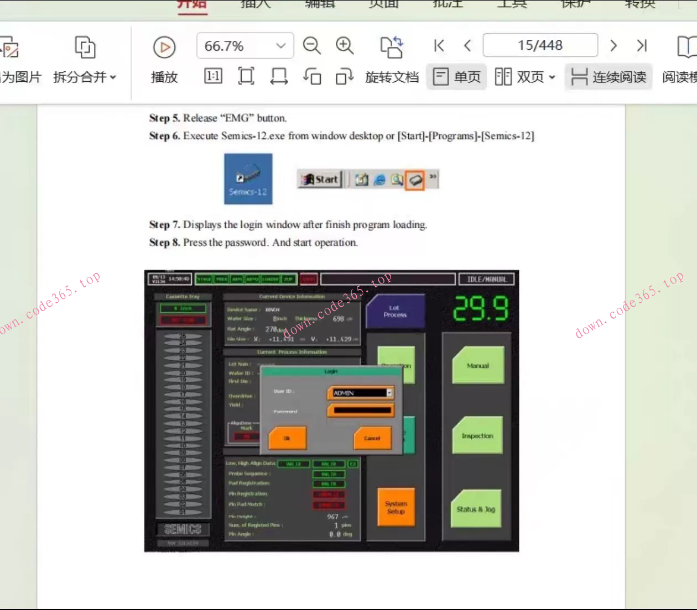Jump to the first page
This screenshot has height=610, width=697.
(439, 46)
